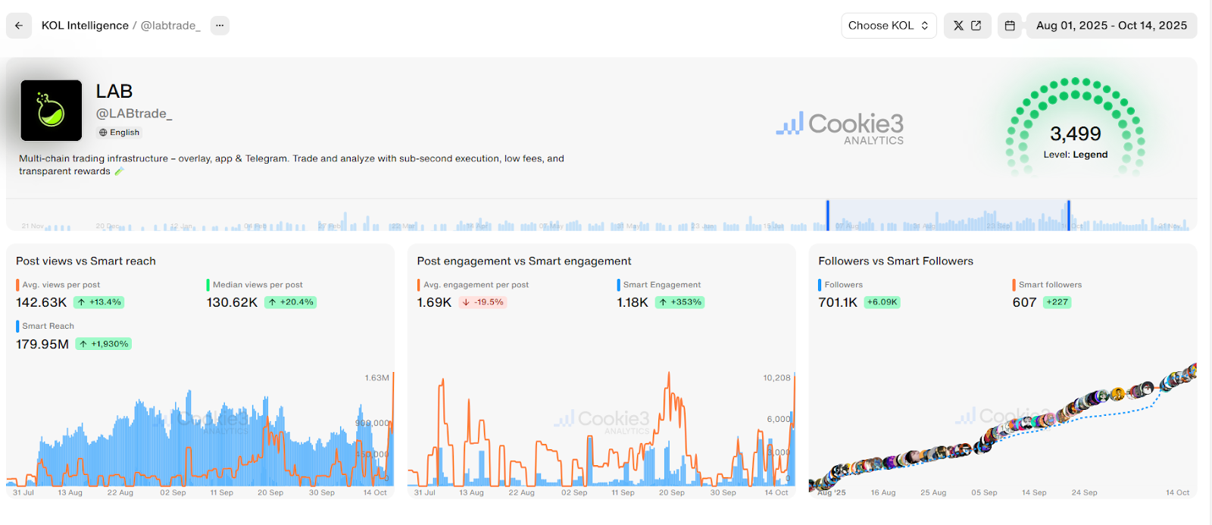
Task: Click Avg. engagement per post value 1.69K
Action: (434, 302)
